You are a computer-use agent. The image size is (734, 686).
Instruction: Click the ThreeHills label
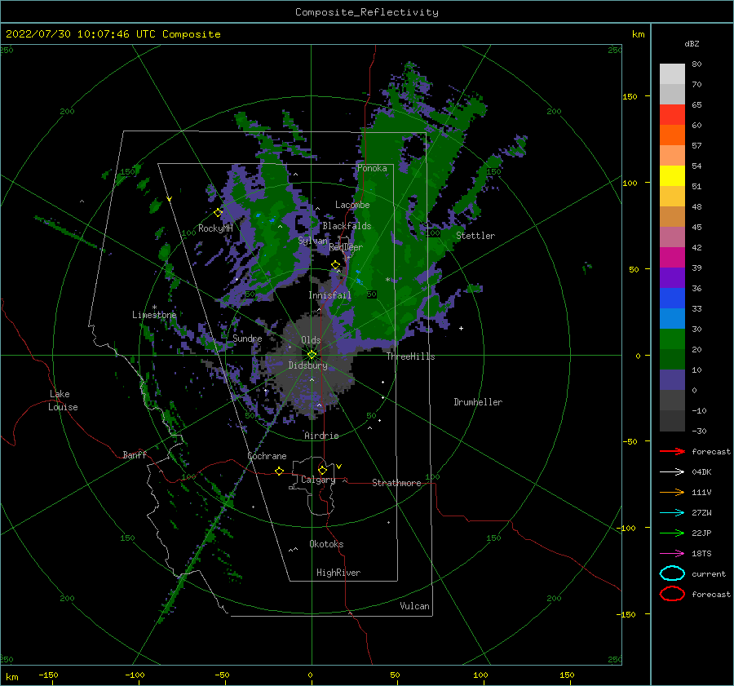click(x=410, y=356)
